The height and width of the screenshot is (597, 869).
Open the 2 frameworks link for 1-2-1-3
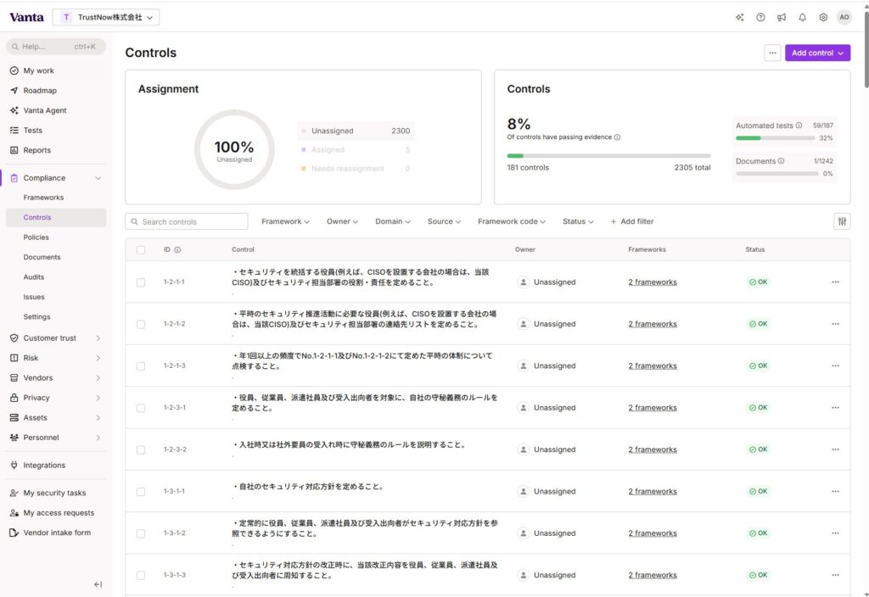pos(652,366)
